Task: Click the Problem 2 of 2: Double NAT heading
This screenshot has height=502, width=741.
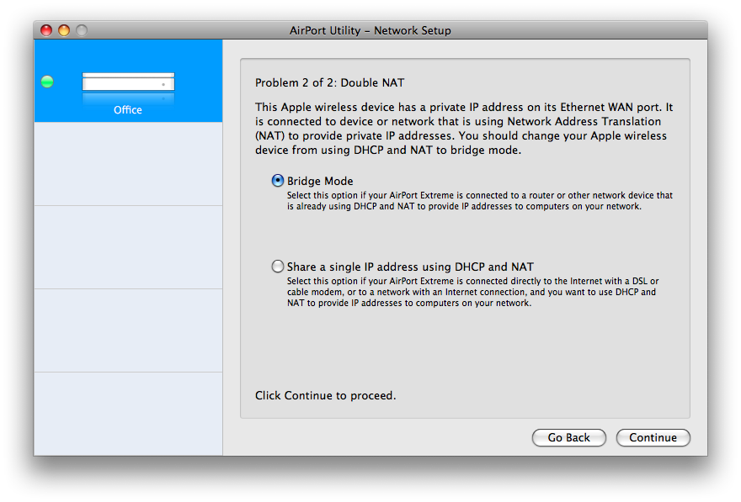Action: click(x=330, y=82)
